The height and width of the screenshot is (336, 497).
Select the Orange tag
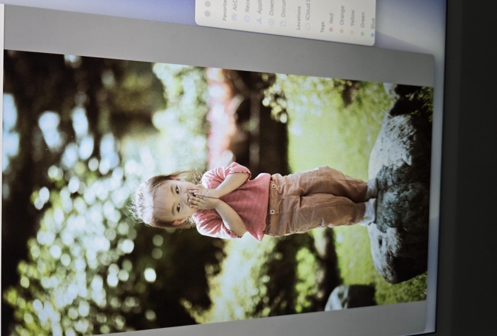pos(341,20)
